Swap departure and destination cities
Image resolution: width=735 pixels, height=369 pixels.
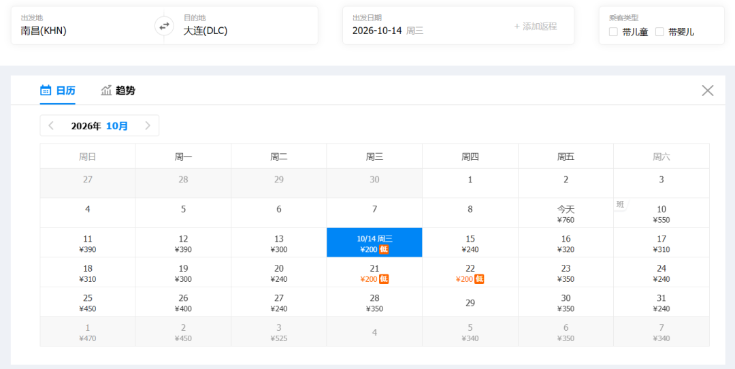pos(164,27)
